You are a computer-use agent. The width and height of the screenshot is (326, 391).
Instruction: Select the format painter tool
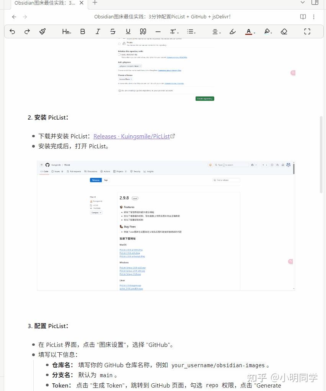42,31
